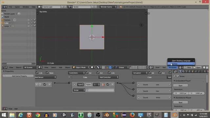Open the Object Mode dropdown
Image resolution: width=210 pixels, height=118 pixels.
[x=81, y=68]
